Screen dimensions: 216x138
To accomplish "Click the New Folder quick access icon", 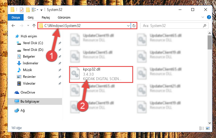I will coord(28,10).
